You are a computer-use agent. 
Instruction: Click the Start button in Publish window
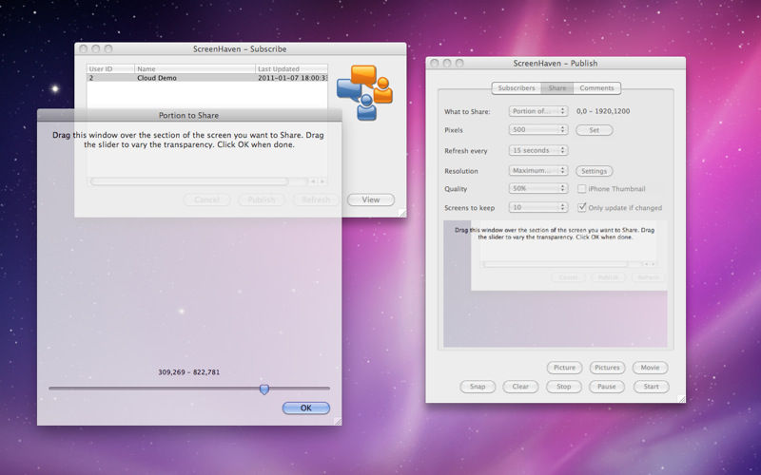[x=651, y=387]
